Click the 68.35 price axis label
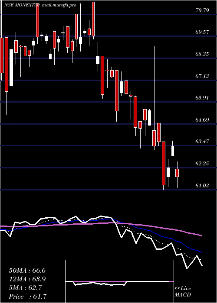Viewport: 217px width, 303px height. tap(202, 54)
